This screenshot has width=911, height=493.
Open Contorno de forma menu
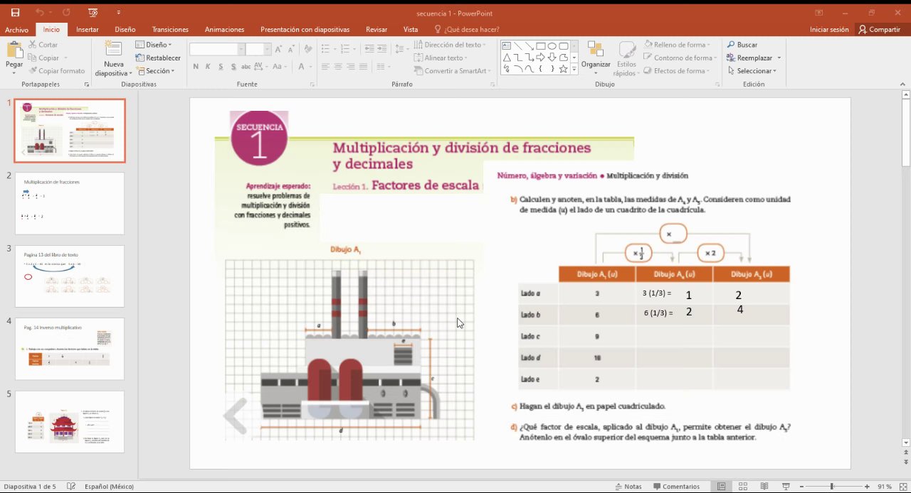(x=680, y=58)
